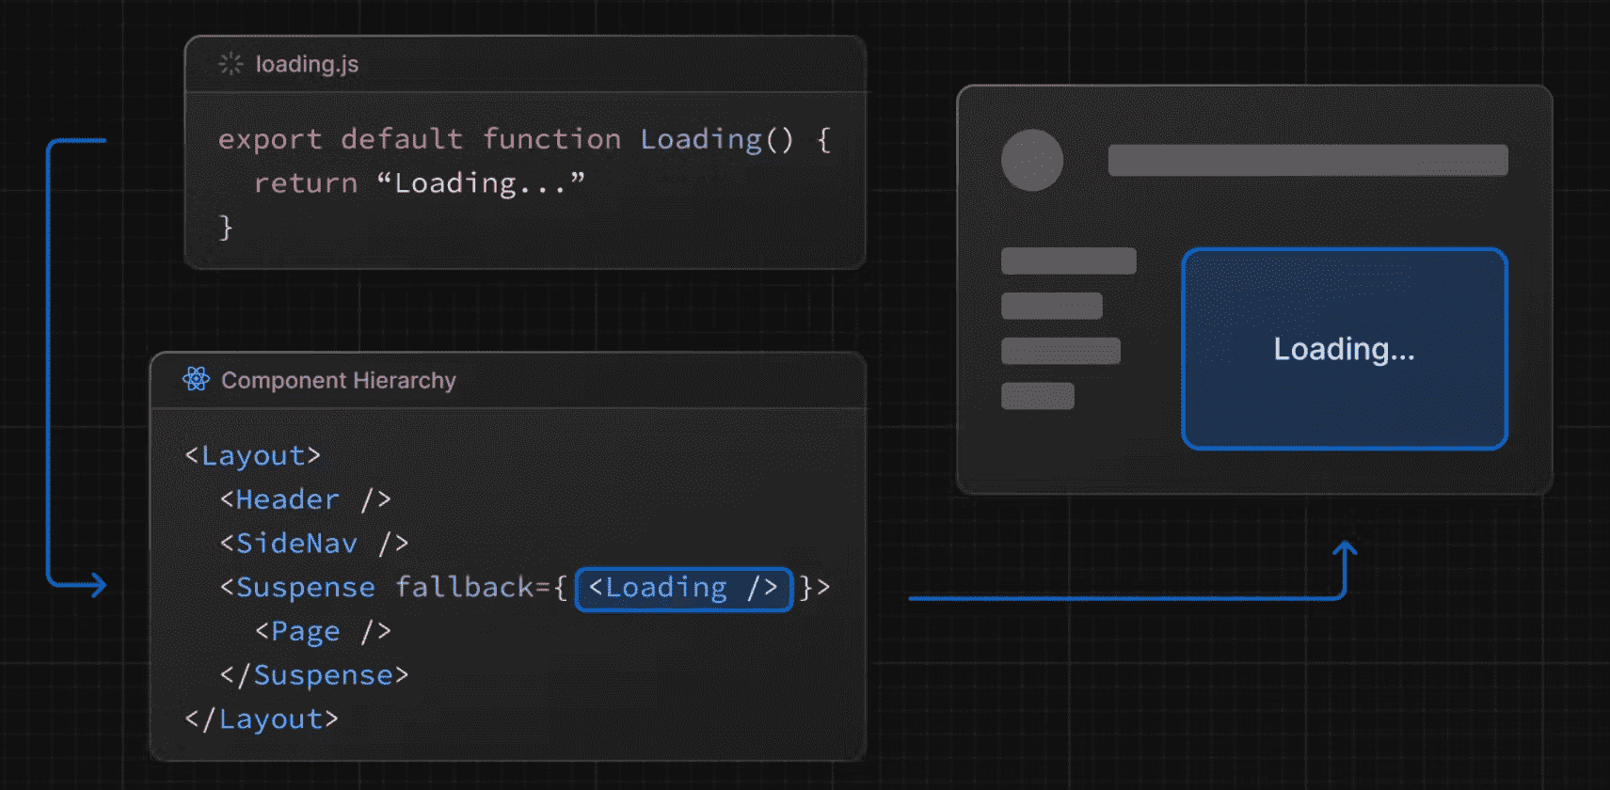Click the right-pointing arrowhead of the left connector
1610x790 pixels.
click(x=98, y=585)
